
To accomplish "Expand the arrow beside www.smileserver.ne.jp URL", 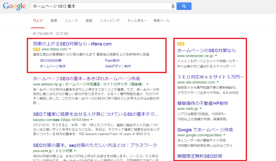I will point(216,56).
